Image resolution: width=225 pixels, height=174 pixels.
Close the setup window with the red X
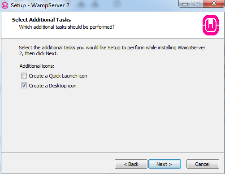(x=214, y=4)
